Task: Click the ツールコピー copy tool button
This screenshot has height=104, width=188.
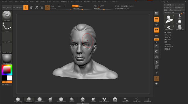Action: pyautogui.click(x=169, y=5)
